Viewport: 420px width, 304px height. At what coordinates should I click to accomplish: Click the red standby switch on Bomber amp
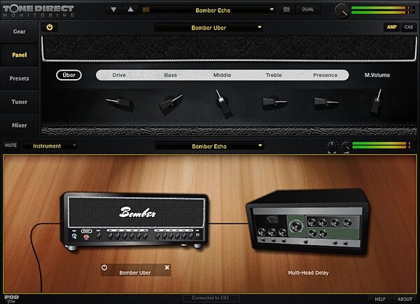[x=86, y=237]
